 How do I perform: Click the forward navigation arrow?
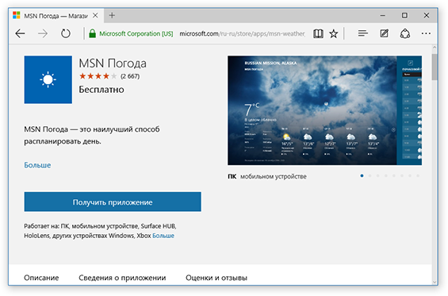click(43, 34)
